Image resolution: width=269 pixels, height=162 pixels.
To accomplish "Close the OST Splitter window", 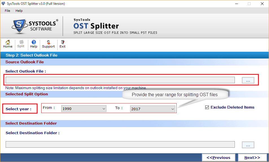I will point(262,4).
